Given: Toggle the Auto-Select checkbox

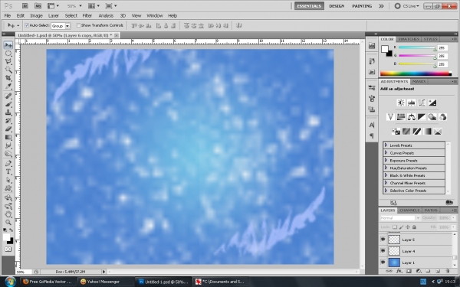Looking at the screenshot, I should (27, 25).
